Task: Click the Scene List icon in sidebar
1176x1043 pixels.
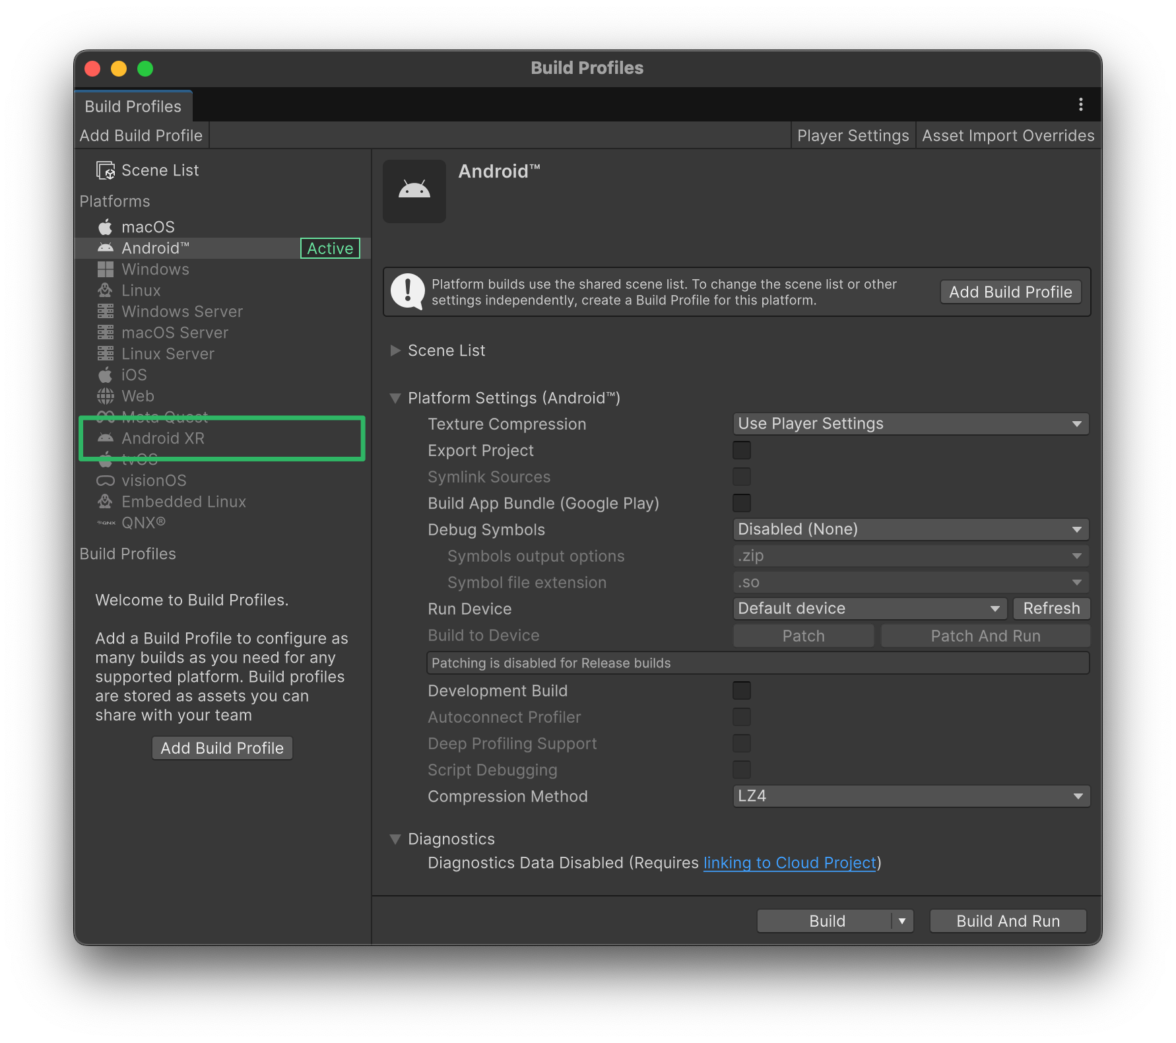Action: (x=106, y=170)
